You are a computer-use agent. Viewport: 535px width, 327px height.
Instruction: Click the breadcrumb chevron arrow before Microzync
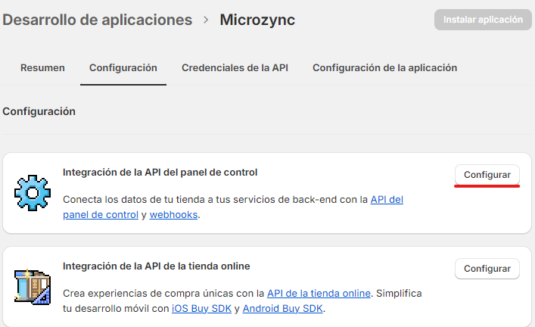(206, 20)
